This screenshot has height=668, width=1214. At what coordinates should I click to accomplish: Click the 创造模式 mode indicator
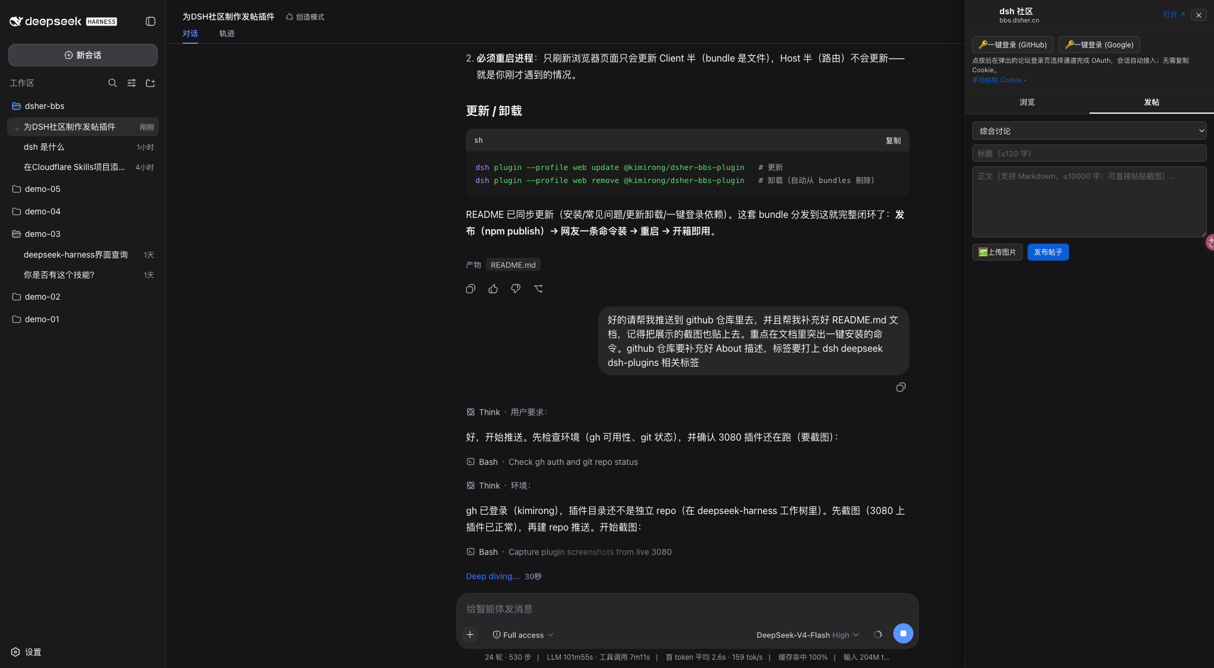(305, 17)
